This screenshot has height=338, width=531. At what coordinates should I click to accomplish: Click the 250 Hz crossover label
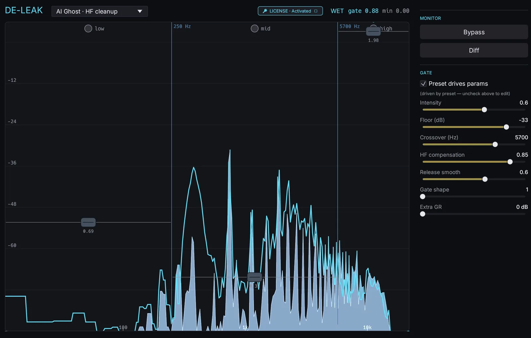(182, 26)
